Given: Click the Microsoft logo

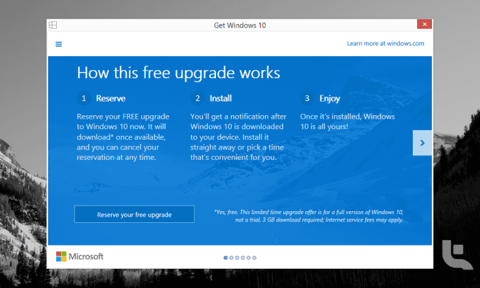Looking at the screenshot, I should coord(80,256).
